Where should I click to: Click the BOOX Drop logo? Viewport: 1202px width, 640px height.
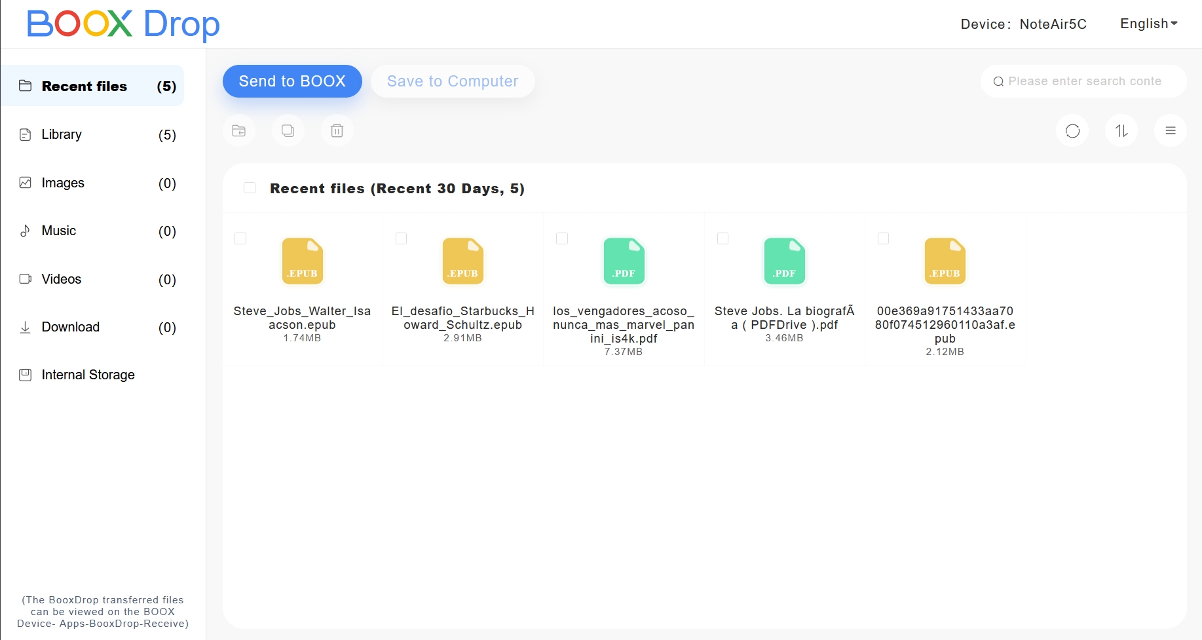point(123,24)
